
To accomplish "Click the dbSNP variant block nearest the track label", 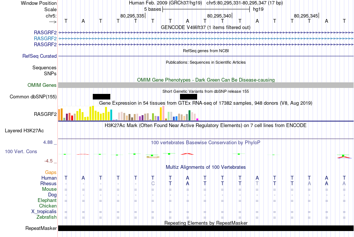I will [x=102, y=97].
